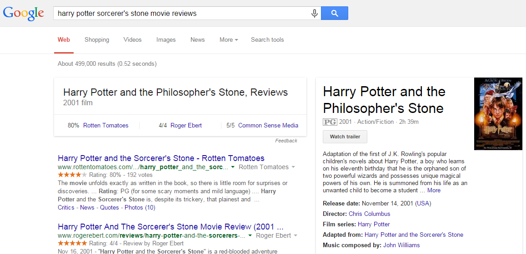Click the Harry Potter movie poster thumbnail

coord(497,114)
